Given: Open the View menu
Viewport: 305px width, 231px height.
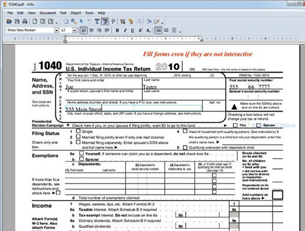Looking at the screenshot, I should 32,13.
